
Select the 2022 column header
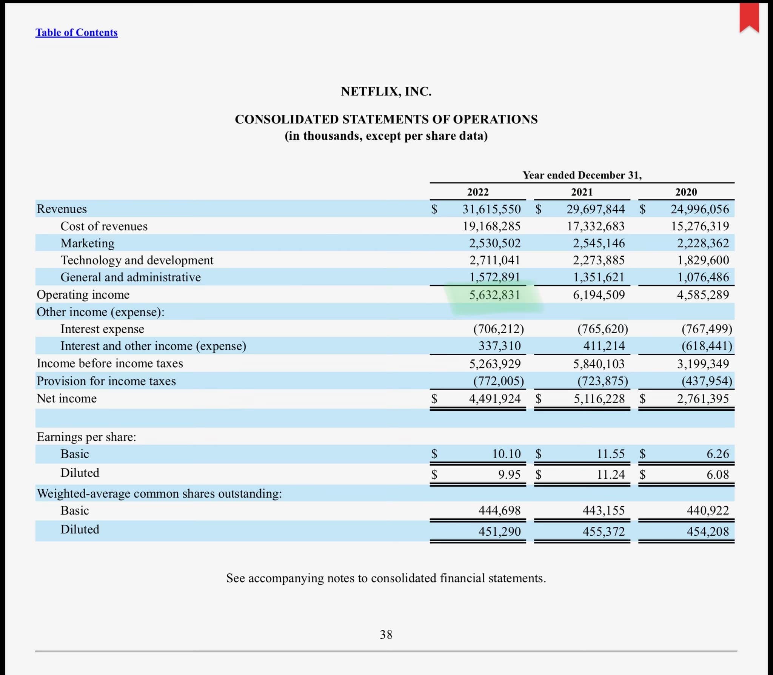[x=478, y=192]
